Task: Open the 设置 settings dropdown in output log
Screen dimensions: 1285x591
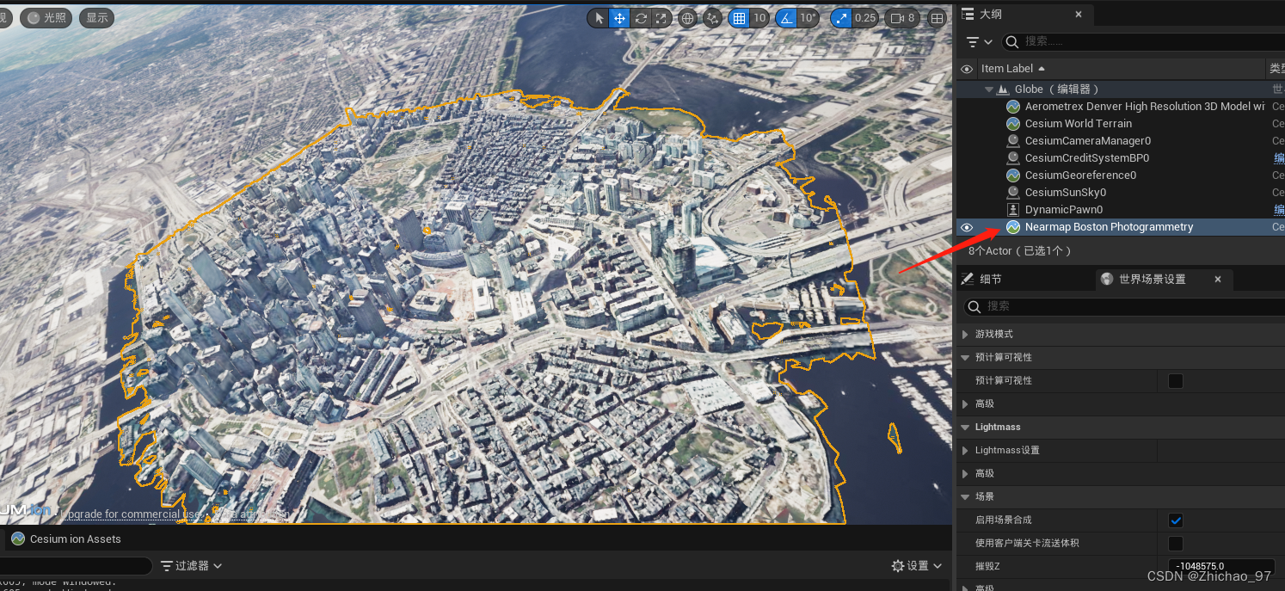Action: tap(917, 565)
